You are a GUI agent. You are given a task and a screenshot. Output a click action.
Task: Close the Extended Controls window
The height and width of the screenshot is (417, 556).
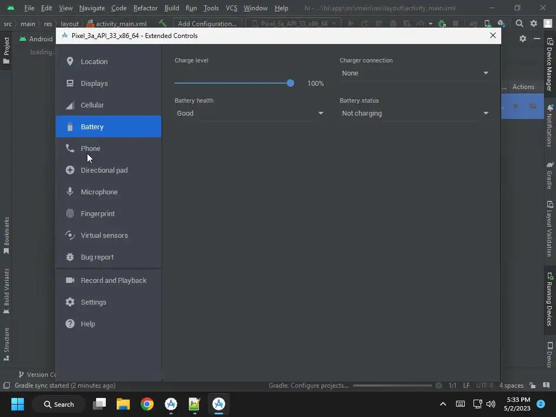tap(493, 35)
